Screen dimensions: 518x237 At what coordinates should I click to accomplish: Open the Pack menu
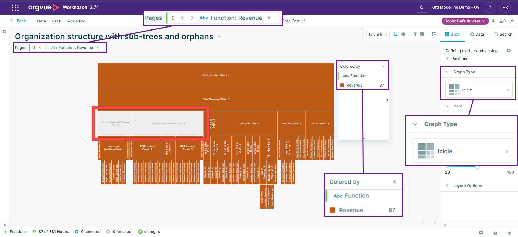[57, 21]
